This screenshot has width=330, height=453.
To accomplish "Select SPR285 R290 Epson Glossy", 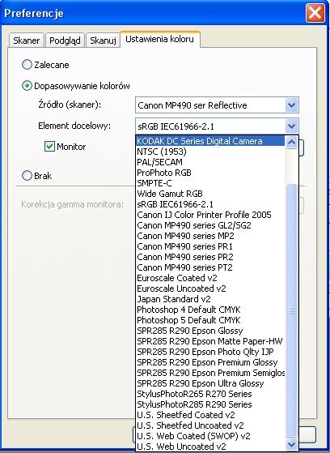I will coord(210,331).
